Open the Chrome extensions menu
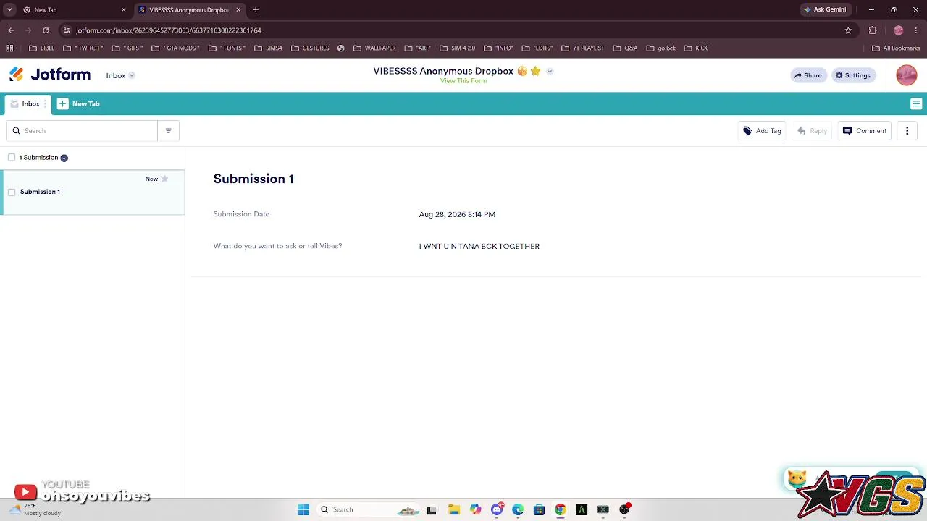The height and width of the screenshot is (521, 927). [x=873, y=30]
